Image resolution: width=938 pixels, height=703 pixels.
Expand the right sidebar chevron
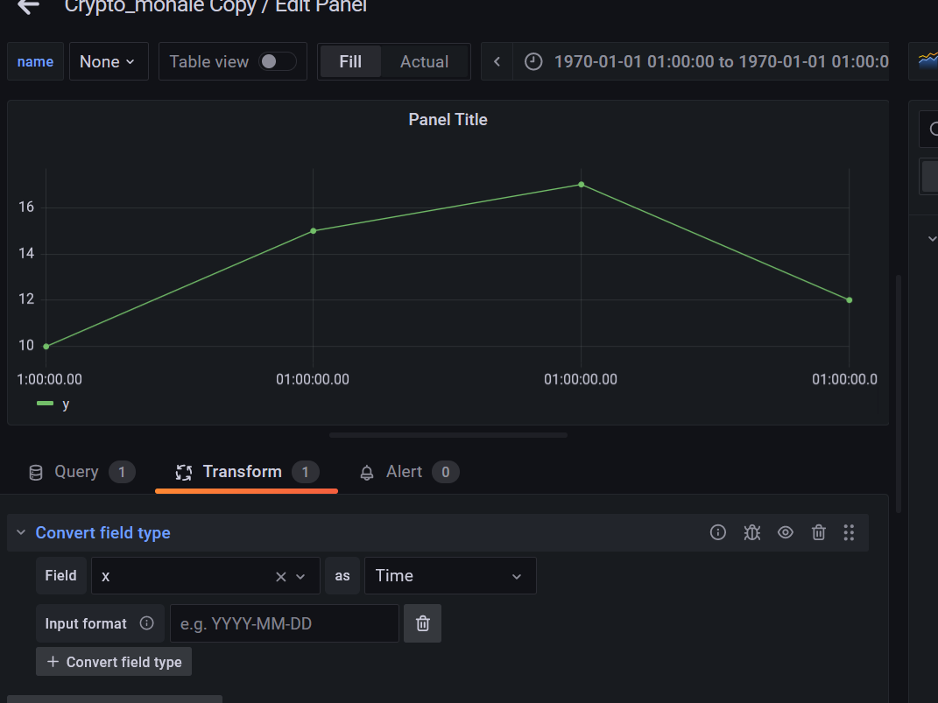coord(931,238)
